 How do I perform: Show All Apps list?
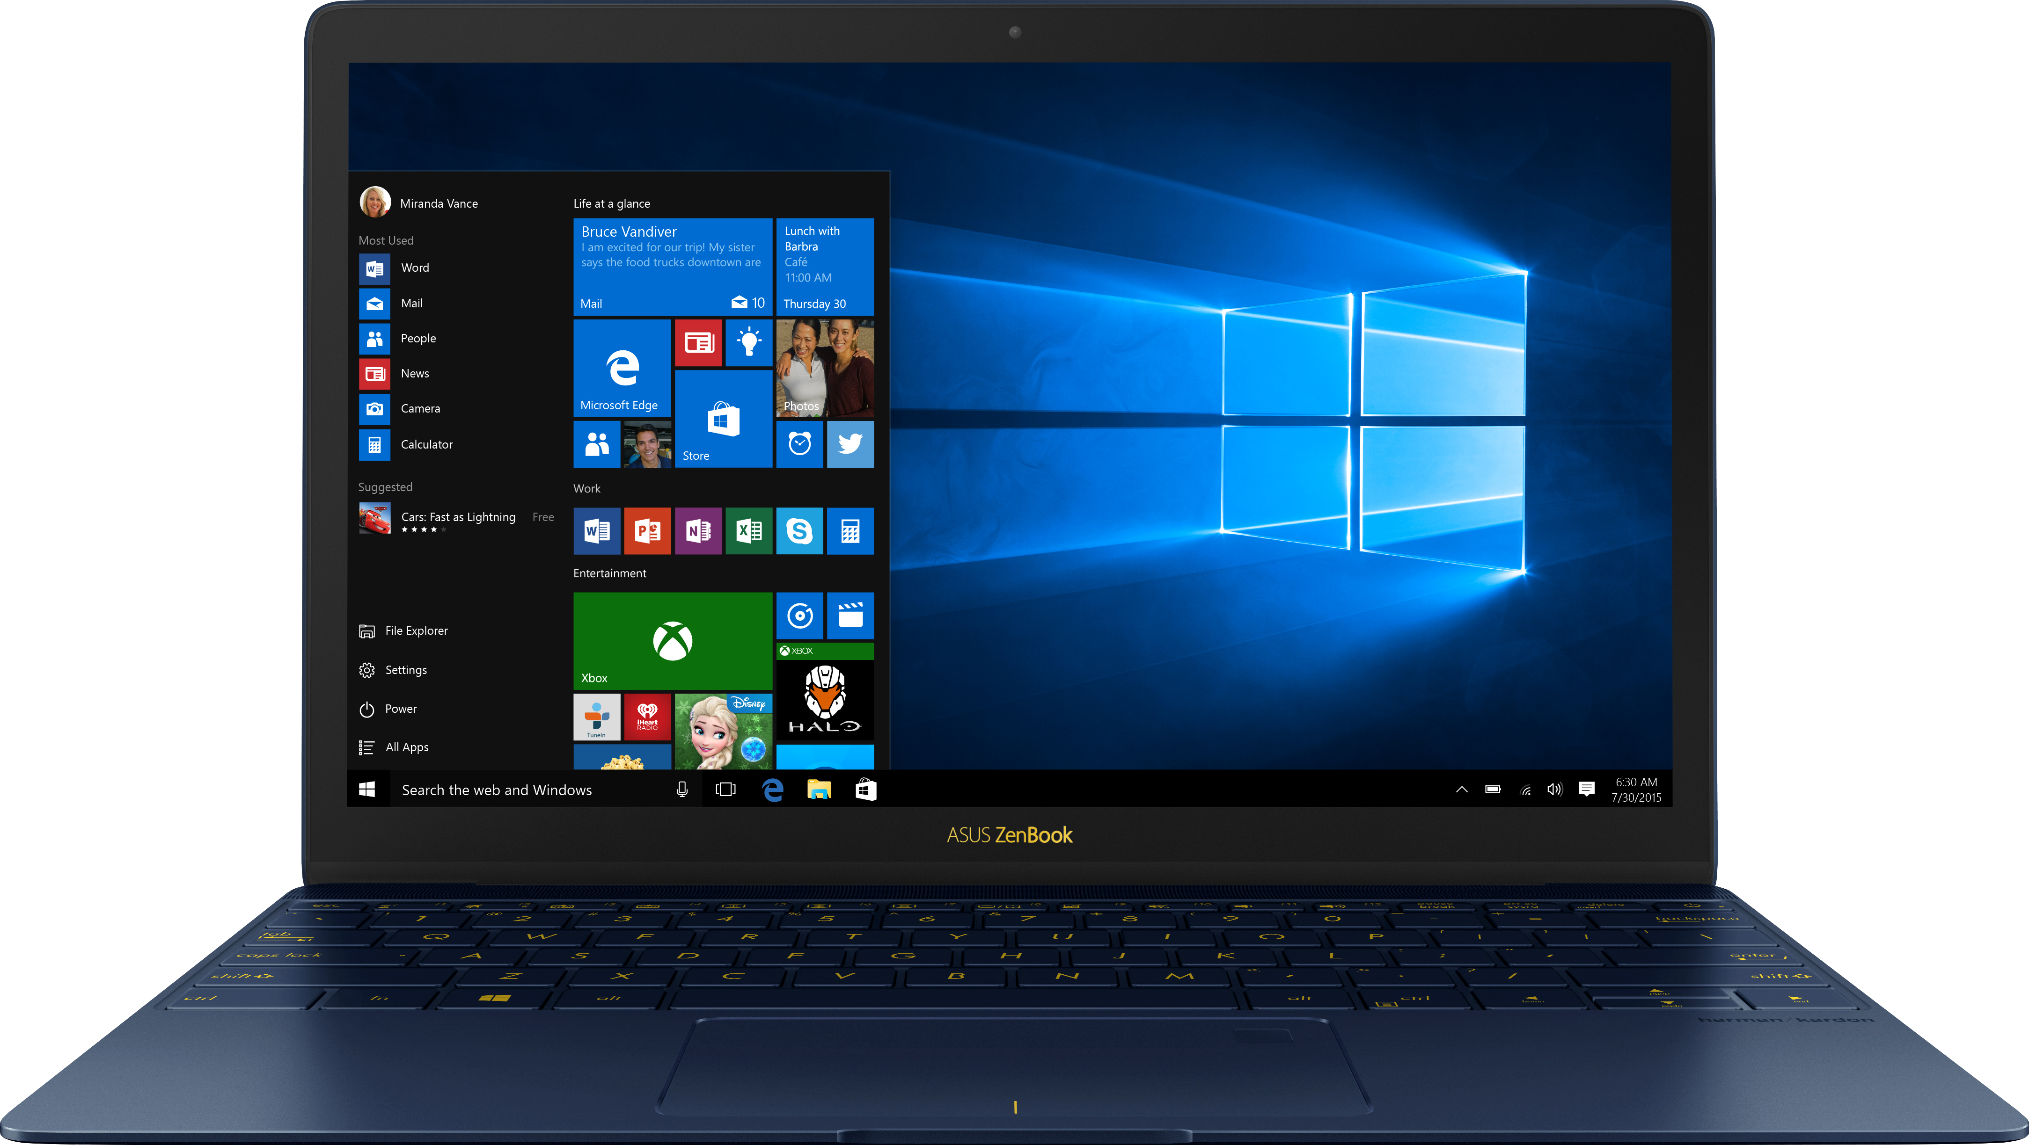click(x=394, y=747)
